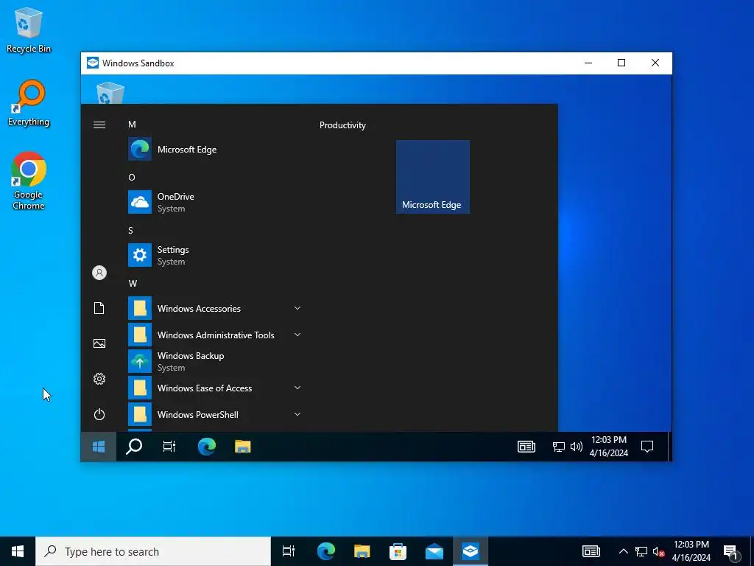The image size is (754, 566).
Task: Open Mail from the host taskbar
Action: [434, 551]
